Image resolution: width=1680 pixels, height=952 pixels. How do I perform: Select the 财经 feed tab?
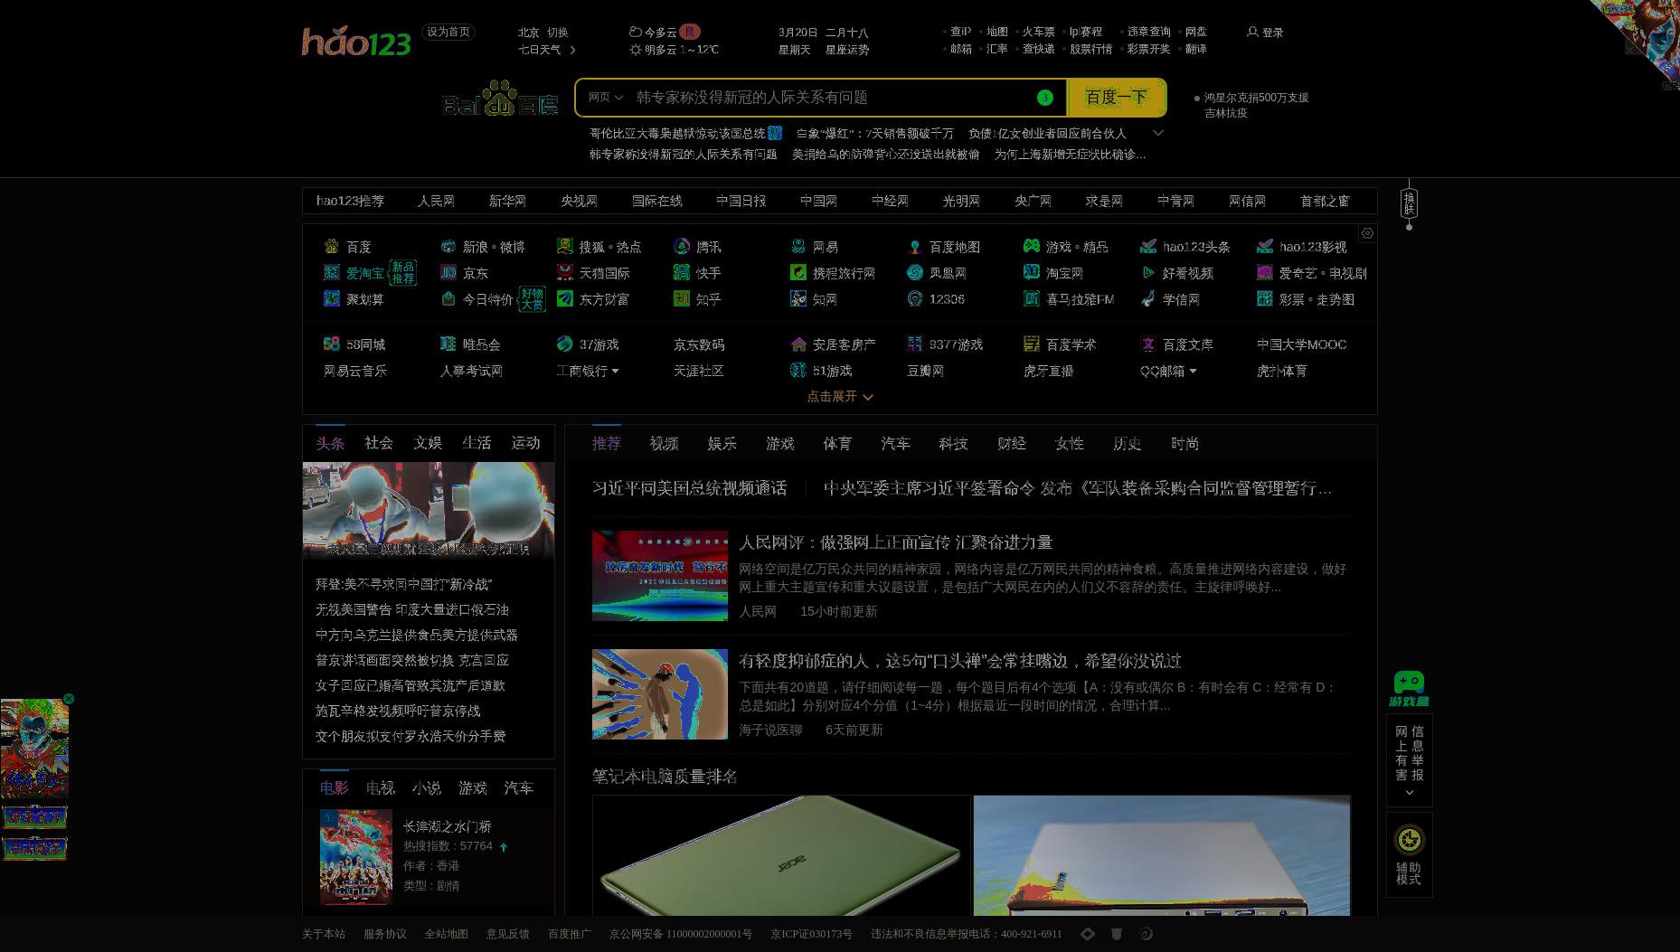[1012, 443]
